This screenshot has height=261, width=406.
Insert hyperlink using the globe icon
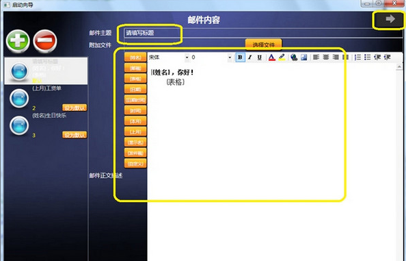point(294,57)
